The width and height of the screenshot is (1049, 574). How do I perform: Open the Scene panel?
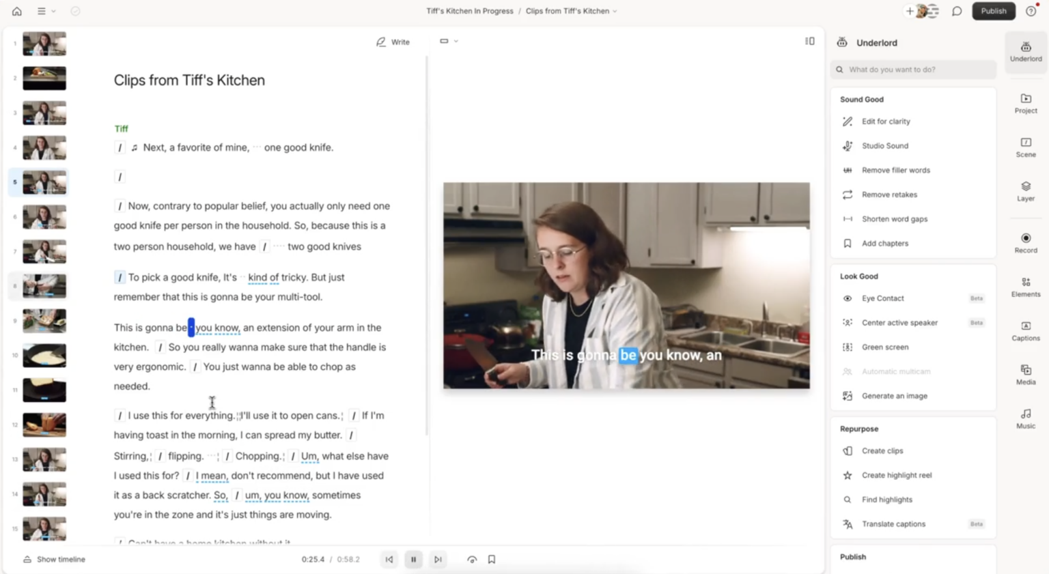[x=1025, y=148]
